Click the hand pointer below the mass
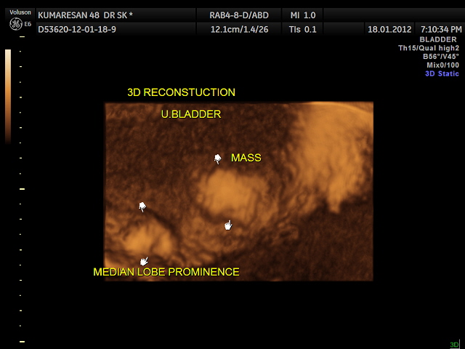This screenshot has width=465, height=349. coord(228,225)
